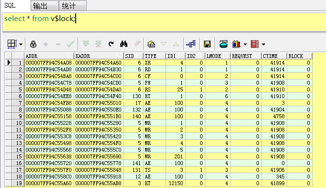
Task: Toggle the edit data lock icon
Action: pos(33,44)
